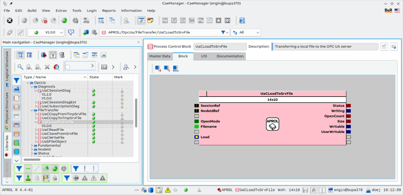This screenshot has height=195, width=403.
Task: Click the Description text field
Action: [325, 47]
